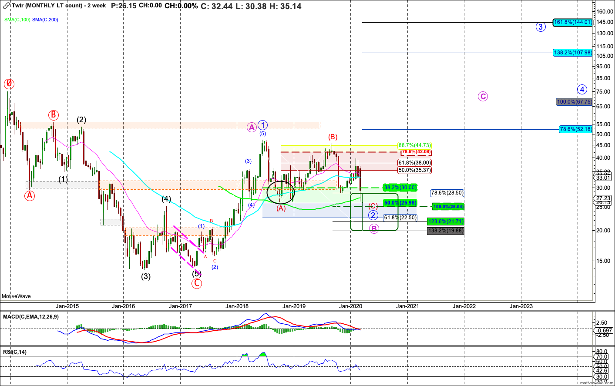Click the 27.23 price marker on the price axis
Viewport: 615px width, 386px height.
(x=603, y=198)
